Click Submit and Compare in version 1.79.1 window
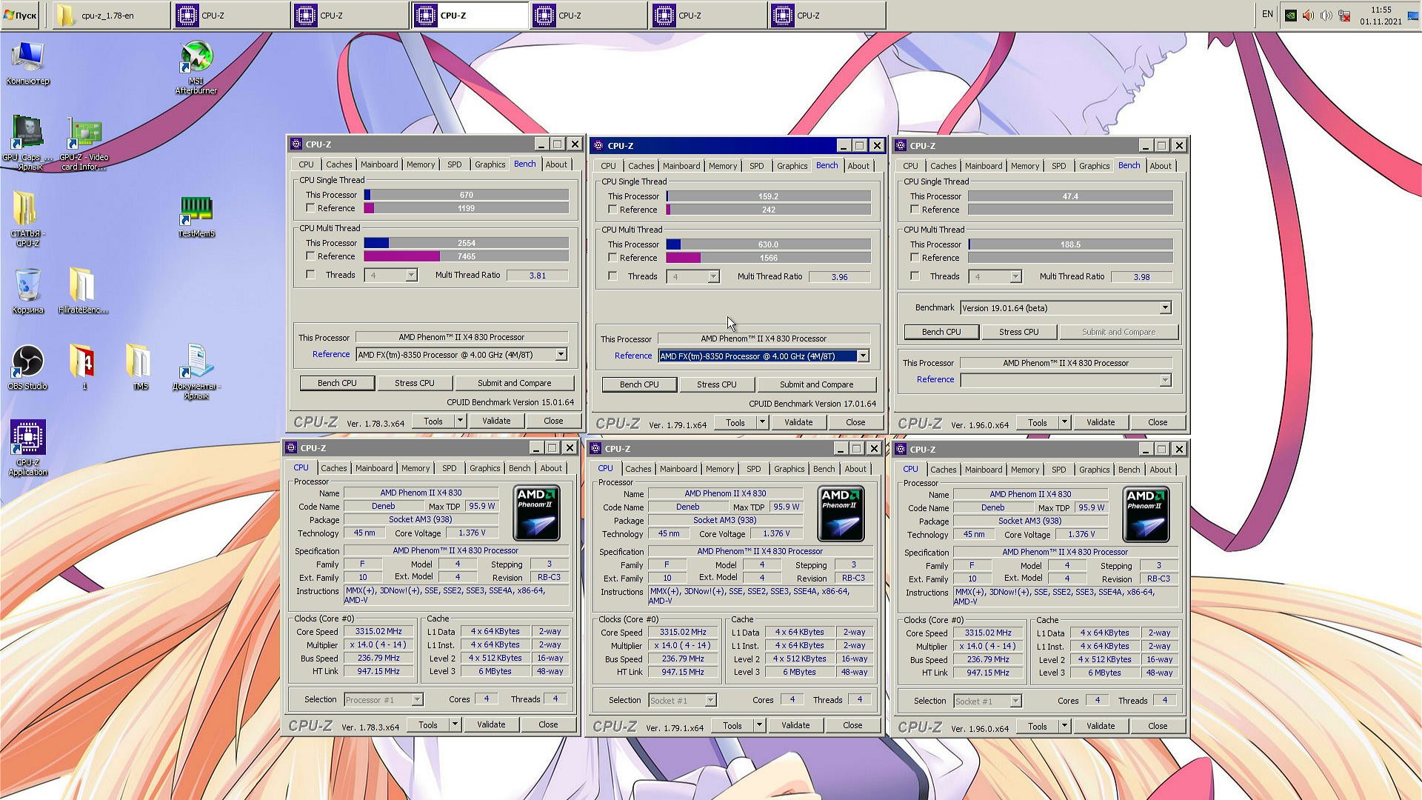Screen dimensions: 1422x800 815,384
